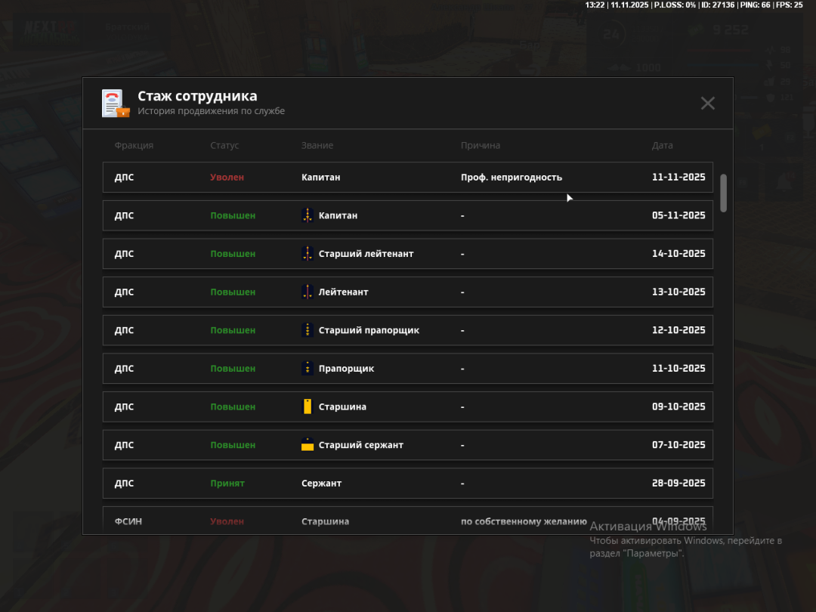816x612 pixels.
Task: Click the Фракция column header
Action: 134,145
